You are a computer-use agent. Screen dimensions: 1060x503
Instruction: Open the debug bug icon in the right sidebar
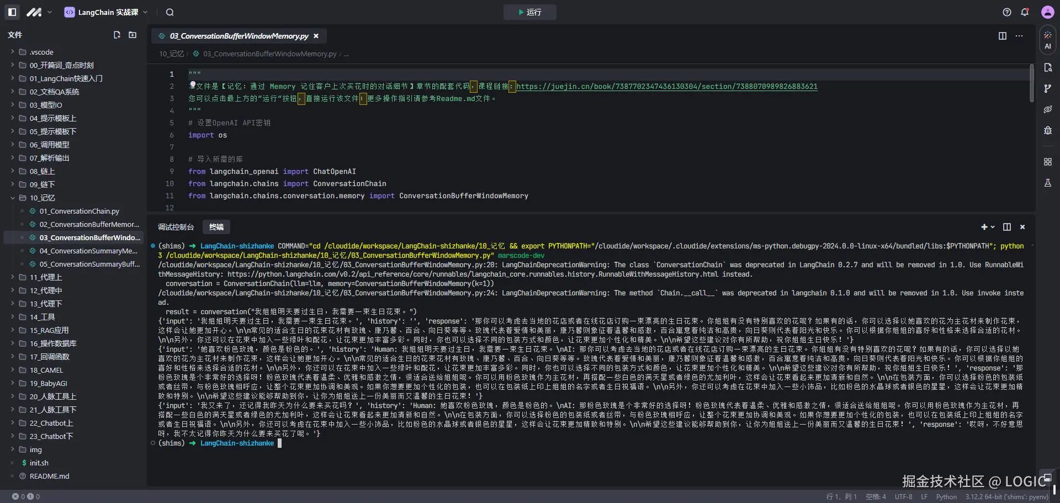tap(1048, 130)
